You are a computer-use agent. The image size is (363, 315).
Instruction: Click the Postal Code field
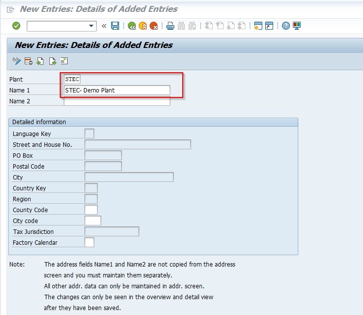(103, 166)
